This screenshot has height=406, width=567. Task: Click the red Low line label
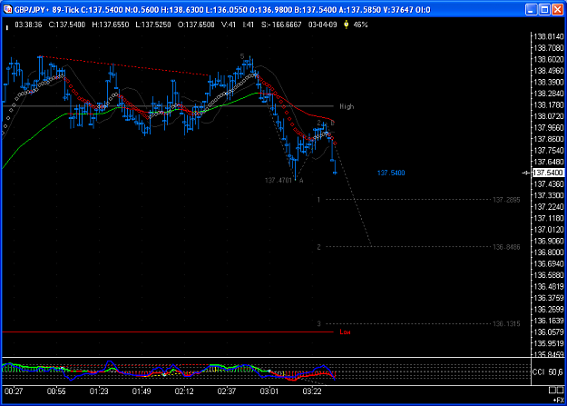pyautogui.click(x=345, y=332)
